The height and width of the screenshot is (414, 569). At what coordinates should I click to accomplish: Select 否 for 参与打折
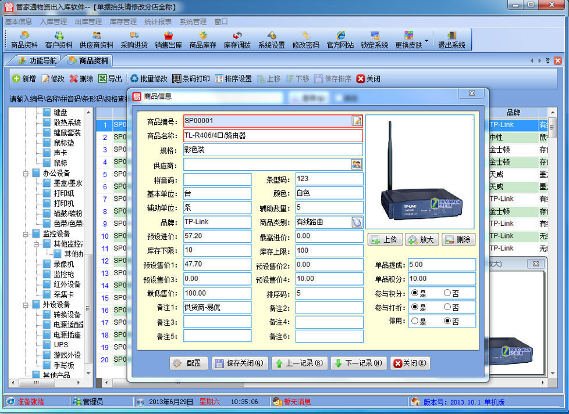click(x=447, y=307)
